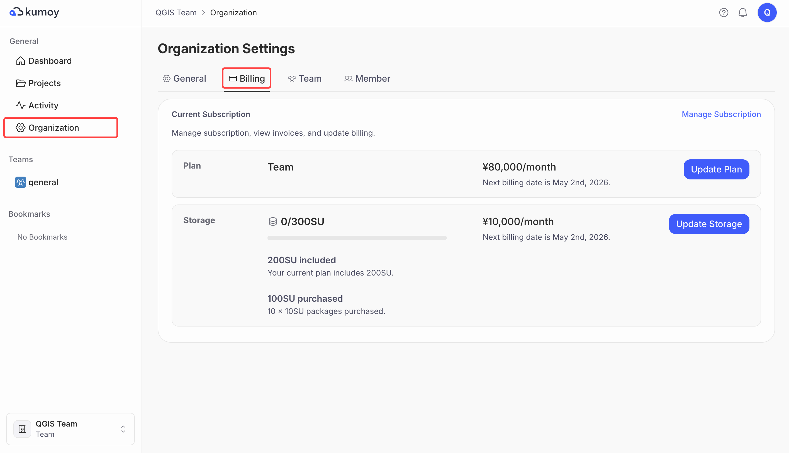This screenshot has width=789, height=453.
Task: Open notifications bell icon
Action: coord(743,13)
